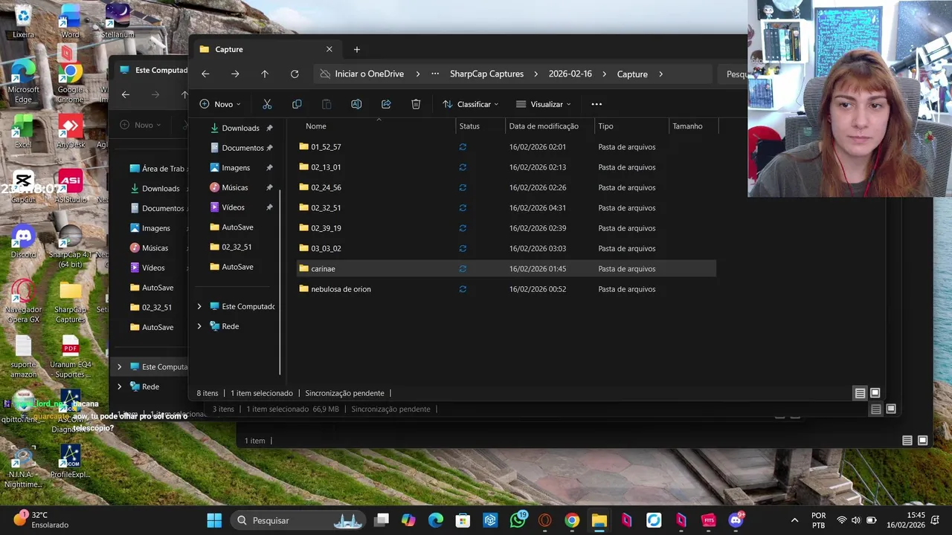Open Novo dropdown menu
The height and width of the screenshot is (535, 952).
220,104
